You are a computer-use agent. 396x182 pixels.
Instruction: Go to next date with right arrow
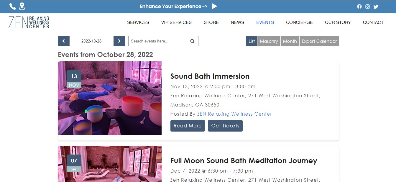tap(119, 41)
